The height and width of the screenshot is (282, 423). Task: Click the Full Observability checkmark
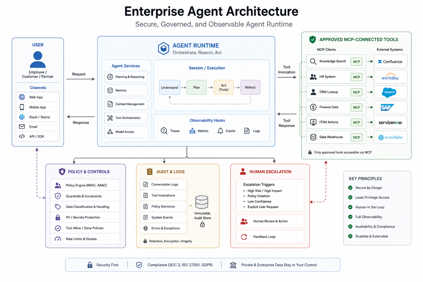[350, 217]
